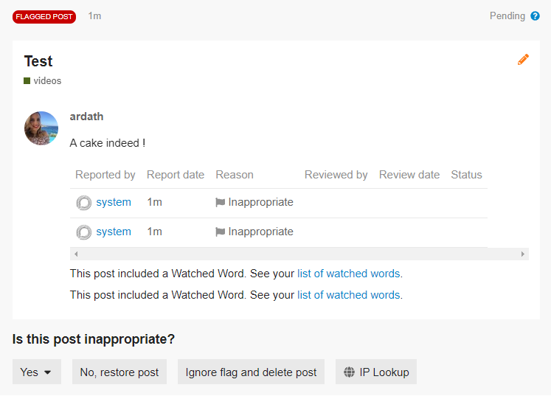The height and width of the screenshot is (396, 551).
Task: Click the system avatar in first report row
Action: tap(84, 203)
